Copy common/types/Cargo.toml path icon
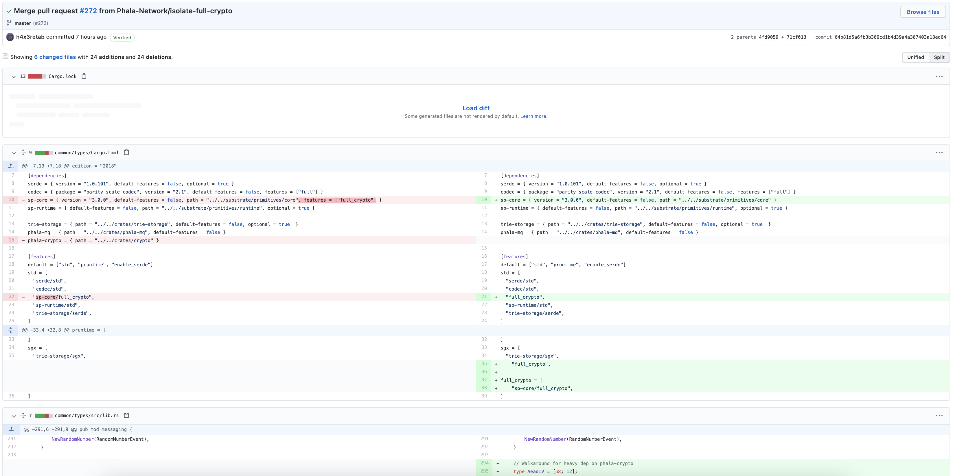The height and width of the screenshot is (476, 953). [126, 152]
